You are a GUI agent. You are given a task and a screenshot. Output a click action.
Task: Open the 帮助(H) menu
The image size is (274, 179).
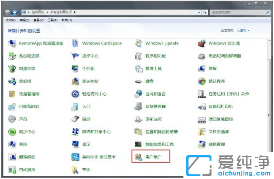coord(67,20)
